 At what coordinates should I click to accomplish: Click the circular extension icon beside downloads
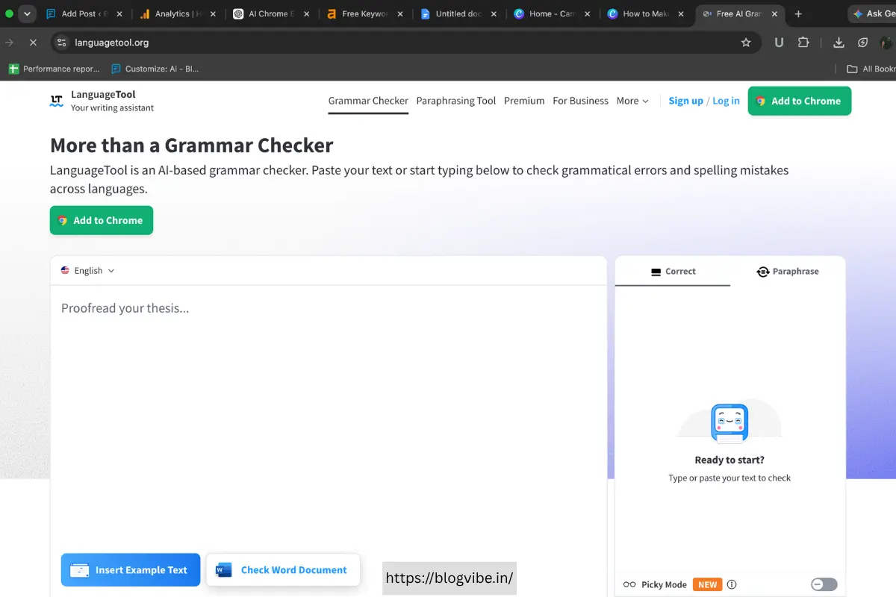tap(863, 43)
